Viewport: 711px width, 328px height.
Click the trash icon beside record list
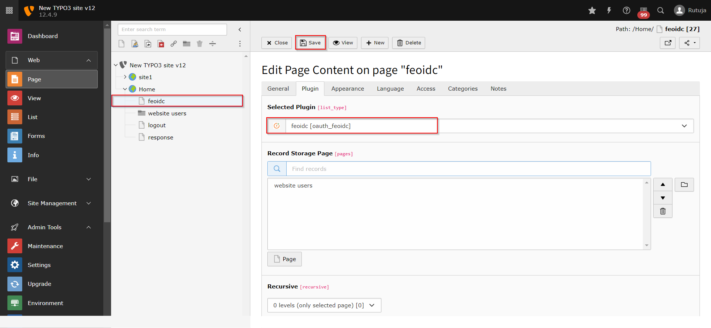pyautogui.click(x=663, y=211)
